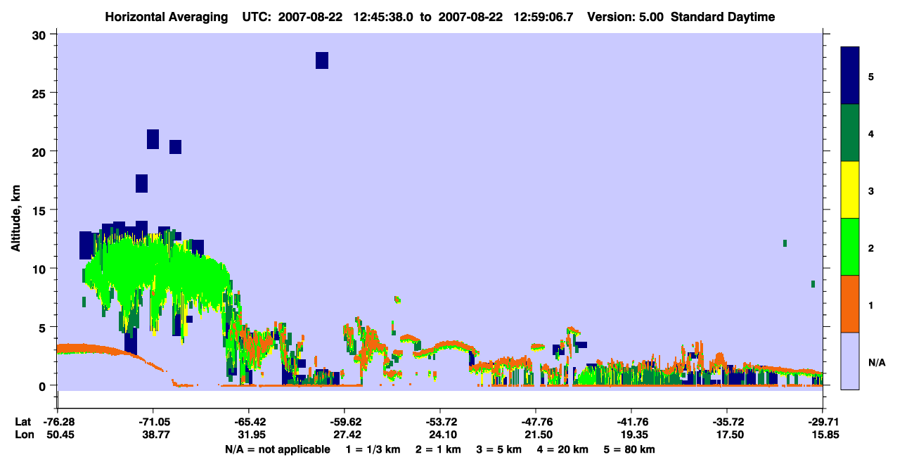Click the lavender N/A colorbar segment
This screenshot has width=914, height=469.
(850, 361)
